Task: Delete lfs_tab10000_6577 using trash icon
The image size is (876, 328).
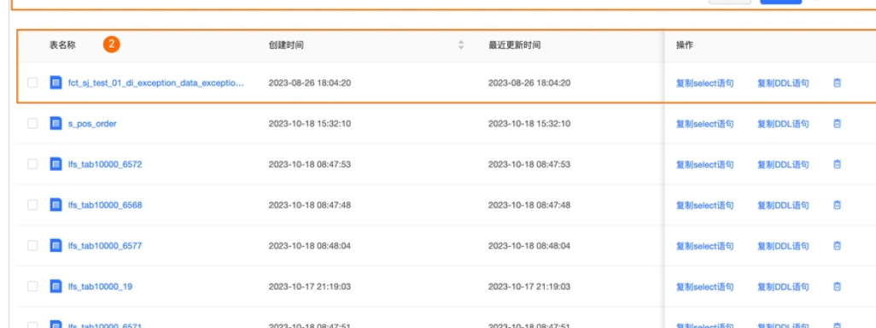Action: pos(837,245)
